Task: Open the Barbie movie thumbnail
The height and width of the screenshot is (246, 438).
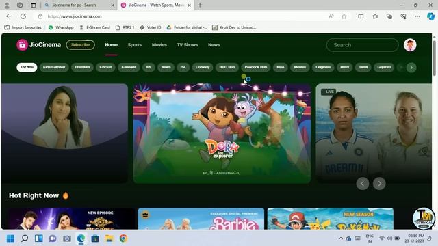Action: (x=201, y=219)
